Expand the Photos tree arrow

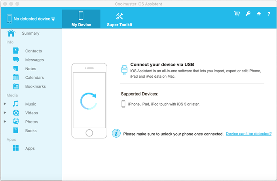point(5,121)
